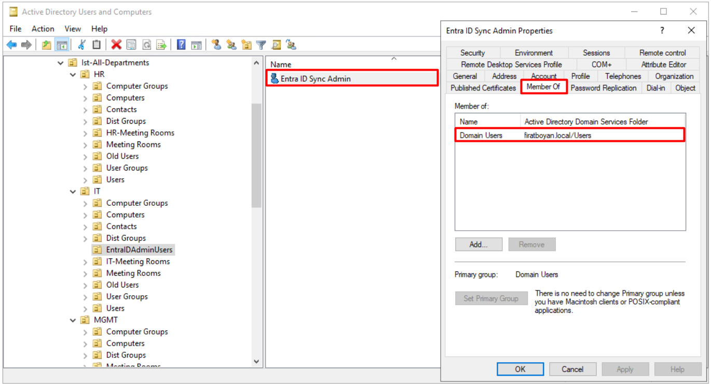This screenshot has width=711, height=384.
Task: Open the Organization tab
Action: pyautogui.click(x=674, y=76)
